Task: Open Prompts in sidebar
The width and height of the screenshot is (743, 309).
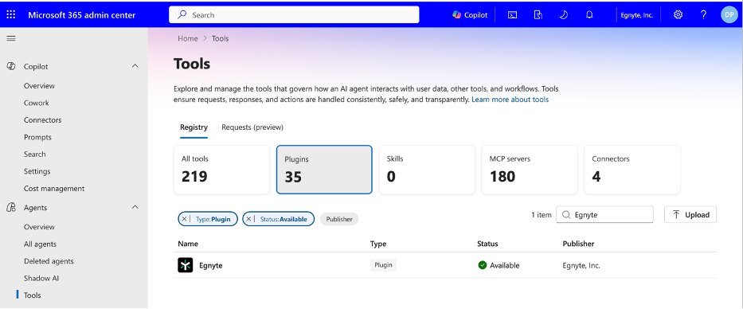Action: 37,137
